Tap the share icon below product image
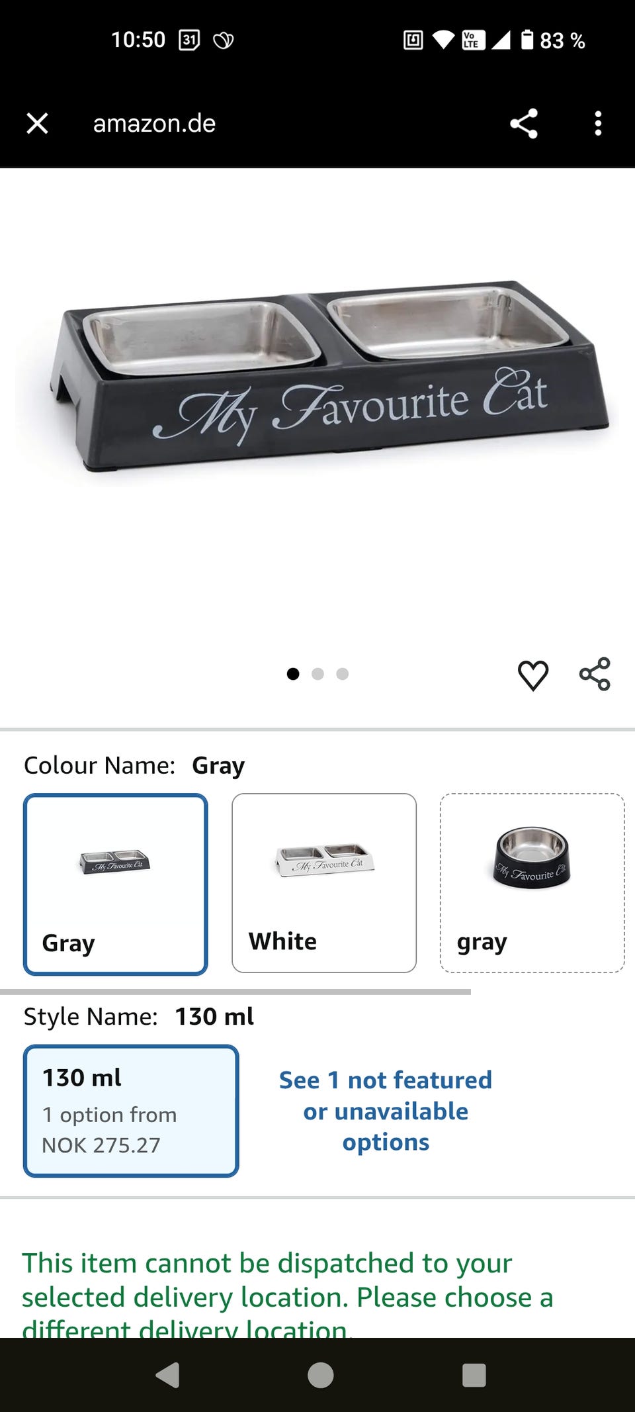 coord(595,674)
